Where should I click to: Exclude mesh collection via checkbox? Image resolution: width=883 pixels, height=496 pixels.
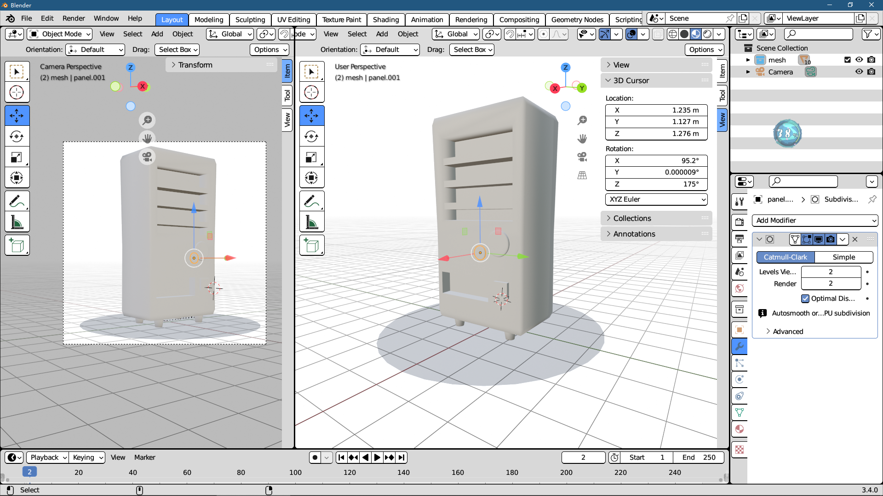(x=848, y=60)
